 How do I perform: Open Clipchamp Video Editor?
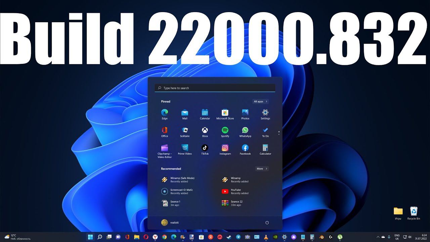(165, 151)
